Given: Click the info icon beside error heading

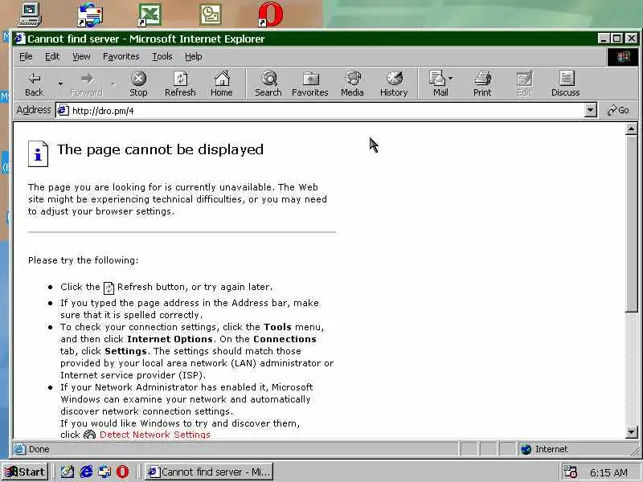Looking at the screenshot, I should click(x=38, y=153).
